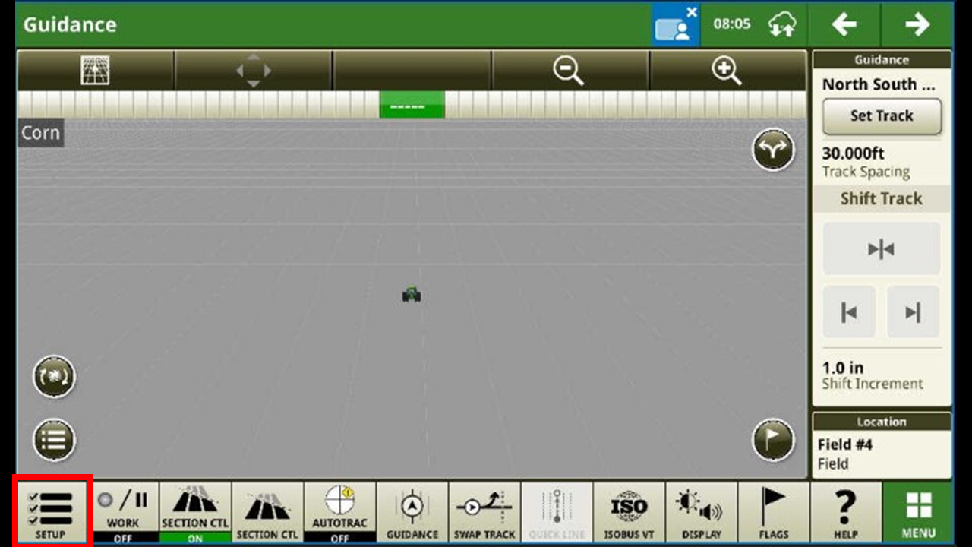
Task: Click the recenter map round button
Action: pos(54,376)
